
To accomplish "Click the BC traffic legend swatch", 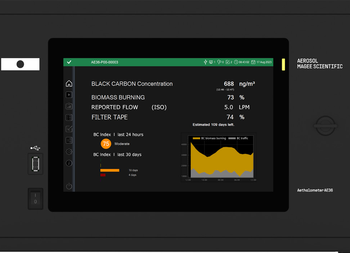I will pos(232,138).
